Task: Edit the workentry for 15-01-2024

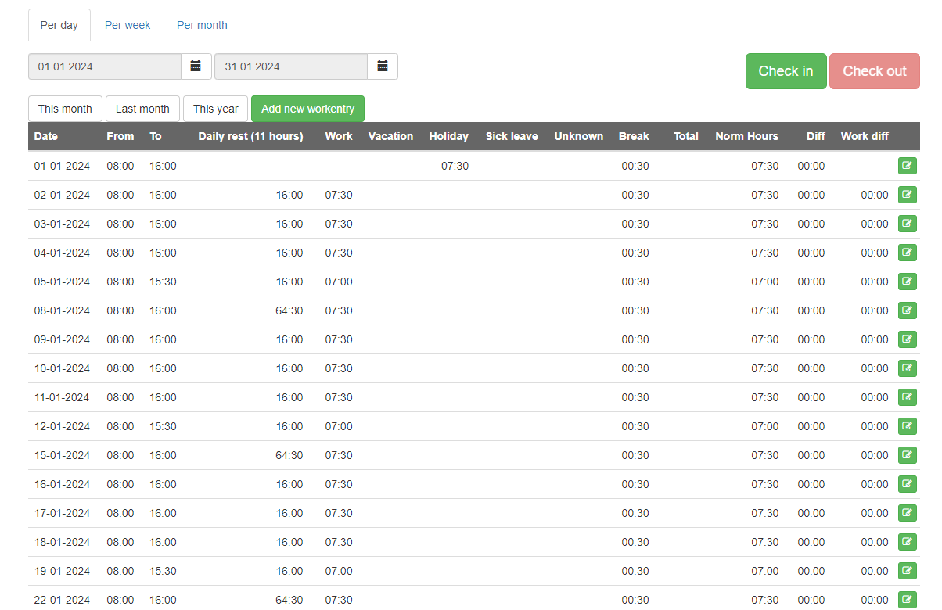Action: [907, 455]
